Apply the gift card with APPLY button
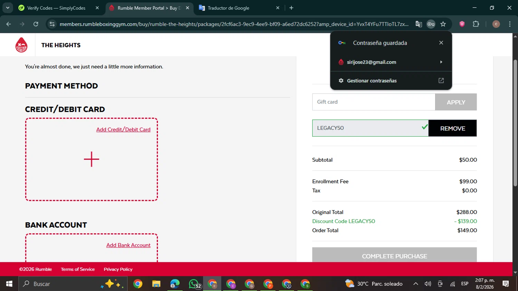Image resolution: width=518 pixels, height=291 pixels. coord(456,102)
